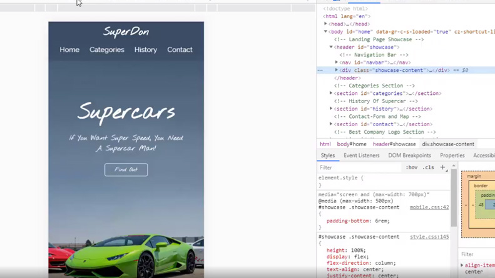The width and height of the screenshot is (495, 278).
Task: Click the element.style rule block
Action: click(x=384, y=182)
